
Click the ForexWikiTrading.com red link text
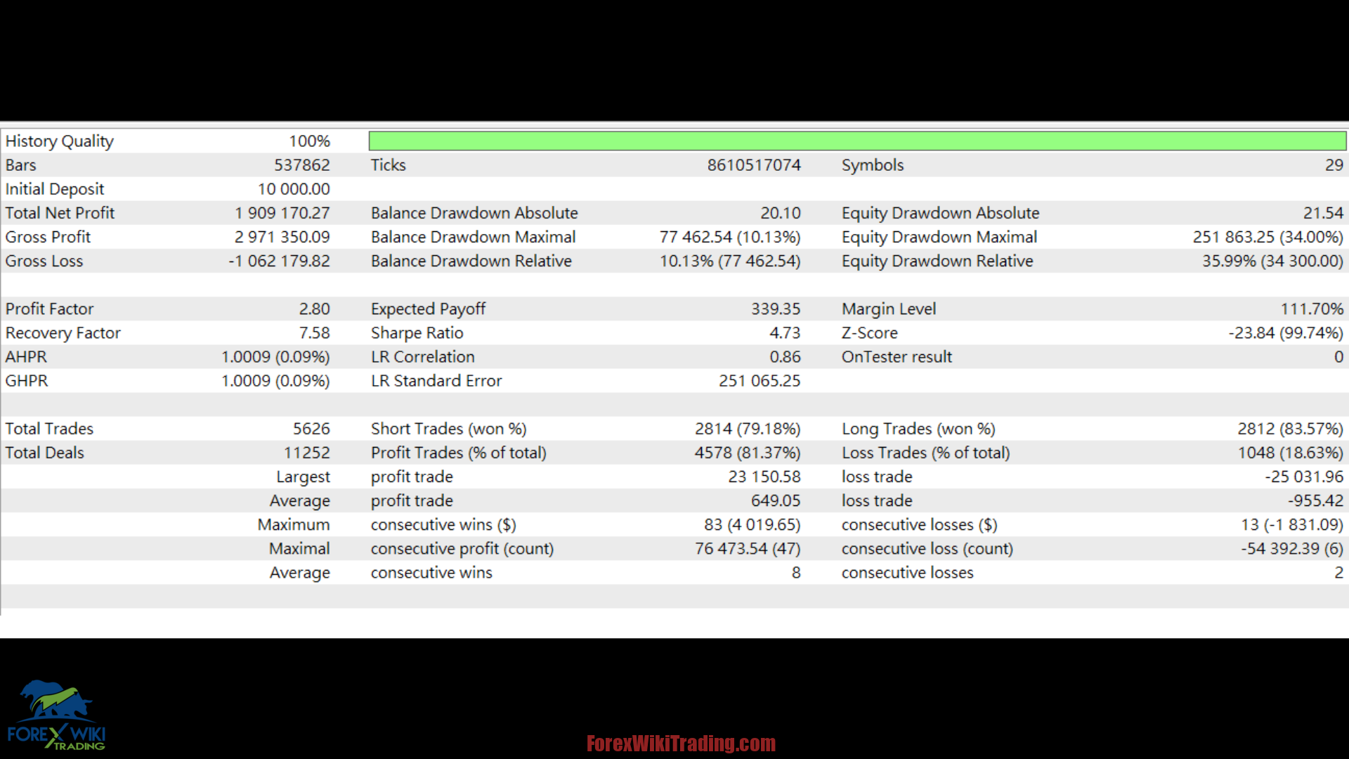point(680,744)
